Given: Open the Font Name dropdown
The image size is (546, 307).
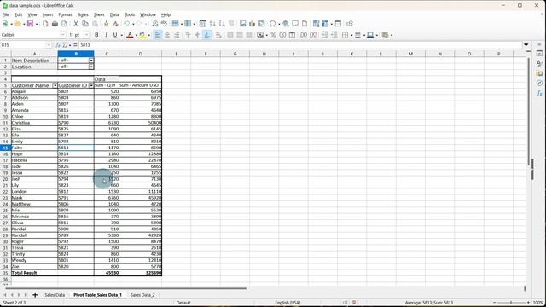Looking at the screenshot, I should (x=63, y=35).
